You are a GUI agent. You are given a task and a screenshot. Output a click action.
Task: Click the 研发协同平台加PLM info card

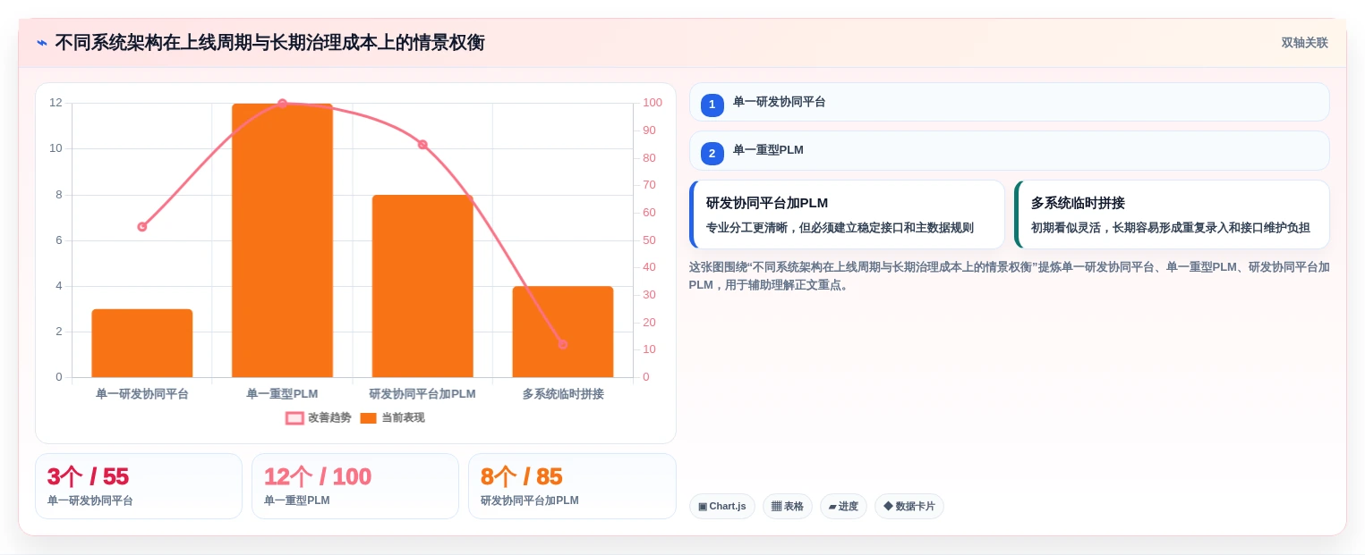click(847, 214)
